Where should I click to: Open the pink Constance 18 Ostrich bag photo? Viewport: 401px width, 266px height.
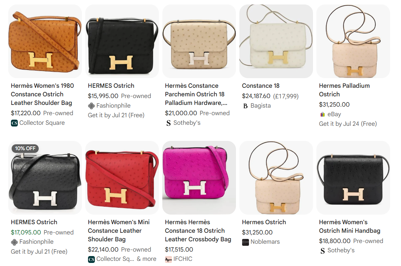tap(199, 178)
